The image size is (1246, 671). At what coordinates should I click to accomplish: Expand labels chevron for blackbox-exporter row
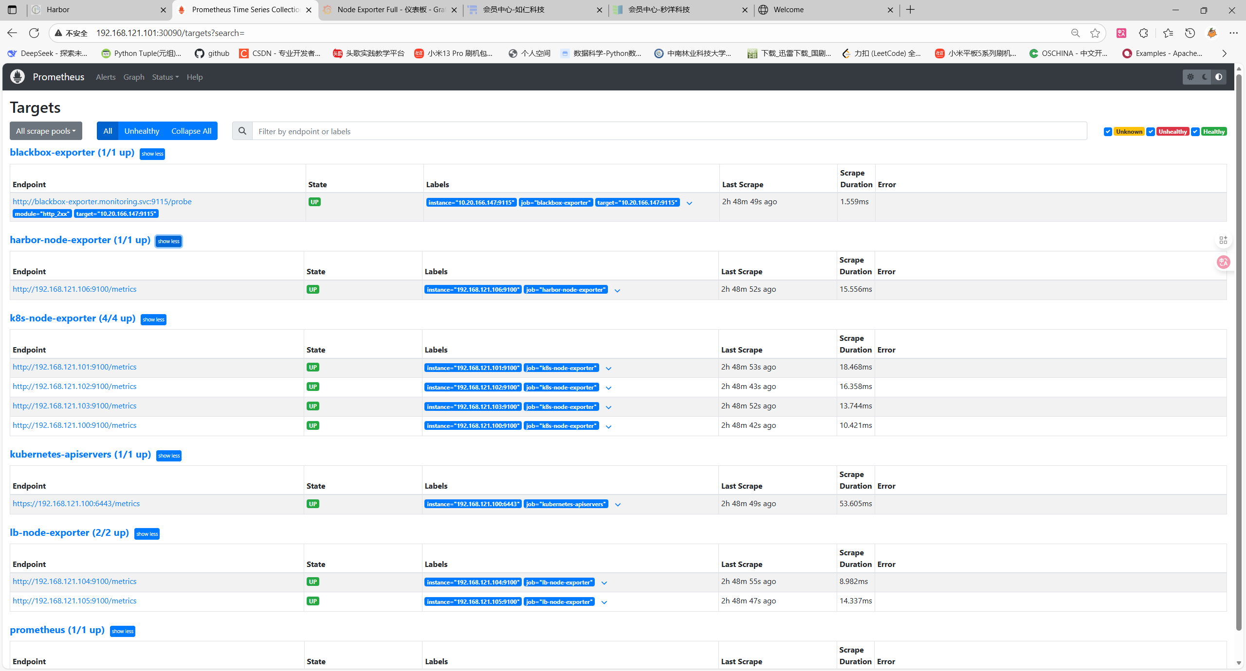tap(689, 203)
